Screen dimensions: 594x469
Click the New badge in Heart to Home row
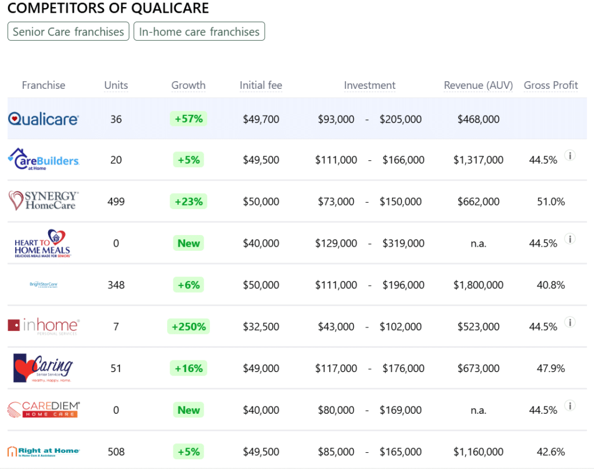[x=189, y=243]
